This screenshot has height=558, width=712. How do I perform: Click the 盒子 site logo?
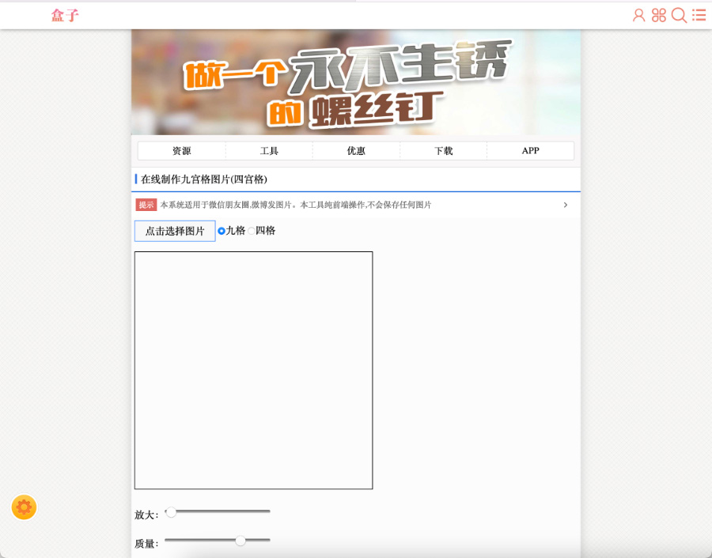65,15
